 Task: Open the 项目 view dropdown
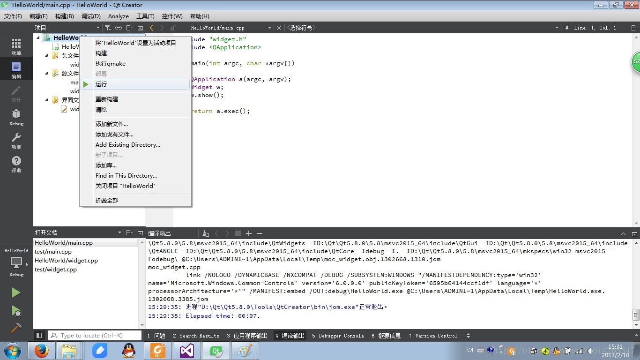point(98,28)
